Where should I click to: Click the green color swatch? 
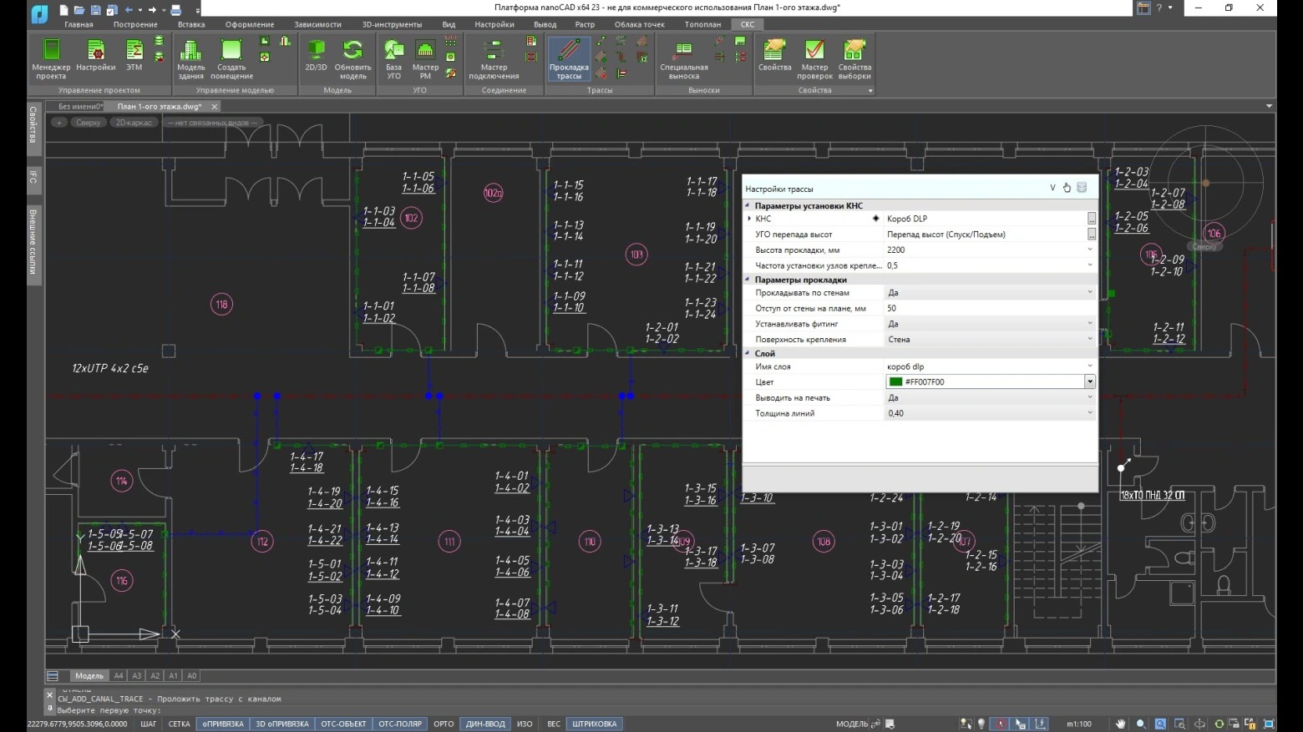(895, 381)
